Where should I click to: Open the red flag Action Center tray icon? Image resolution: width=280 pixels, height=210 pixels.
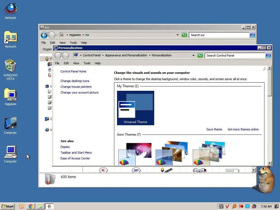coord(241,206)
